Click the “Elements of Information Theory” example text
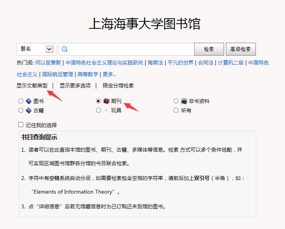This screenshot has width=285, height=229. (x=73, y=192)
